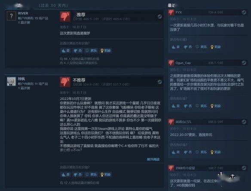251x191 pixels.
Task: Click thumbs-down icon next to FYX
Action: click(x=171, y=12)
